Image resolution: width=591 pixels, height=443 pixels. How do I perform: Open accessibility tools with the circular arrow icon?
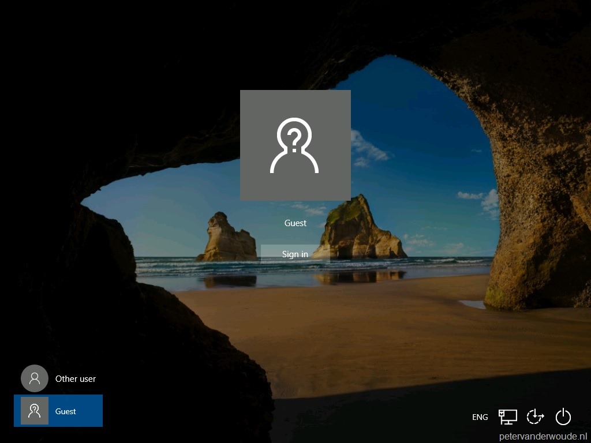535,416
